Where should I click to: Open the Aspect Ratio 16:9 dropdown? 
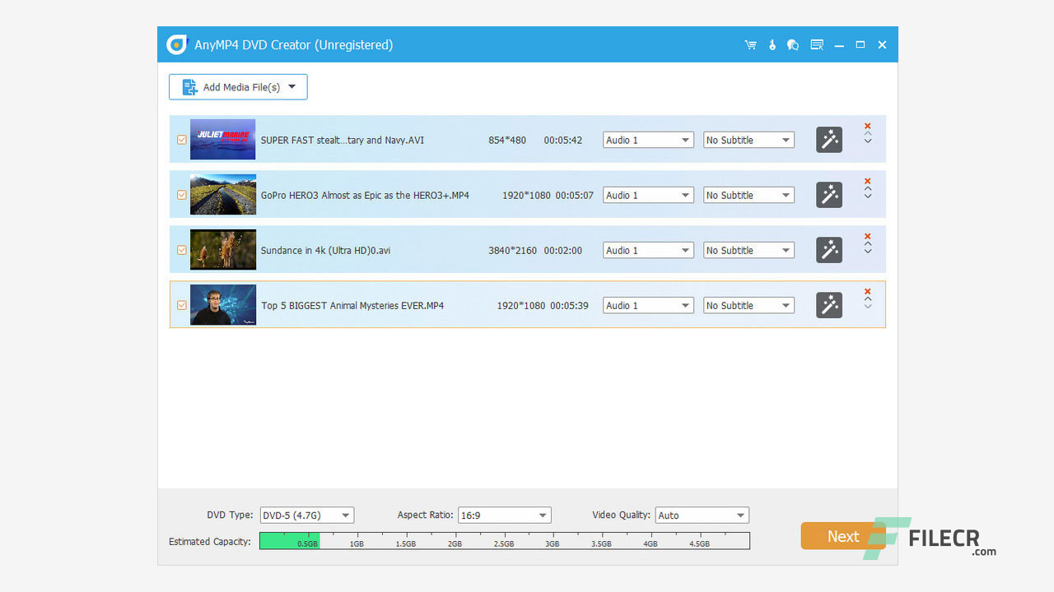(504, 516)
